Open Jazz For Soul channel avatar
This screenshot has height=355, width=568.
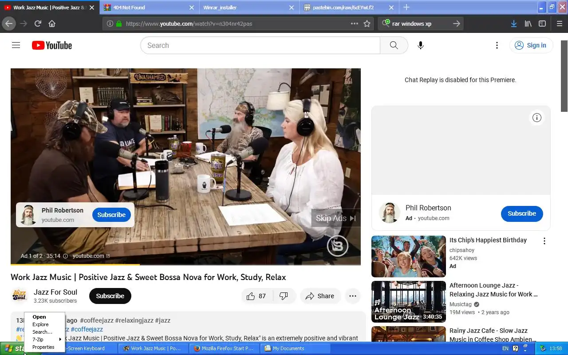coord(20,296)
